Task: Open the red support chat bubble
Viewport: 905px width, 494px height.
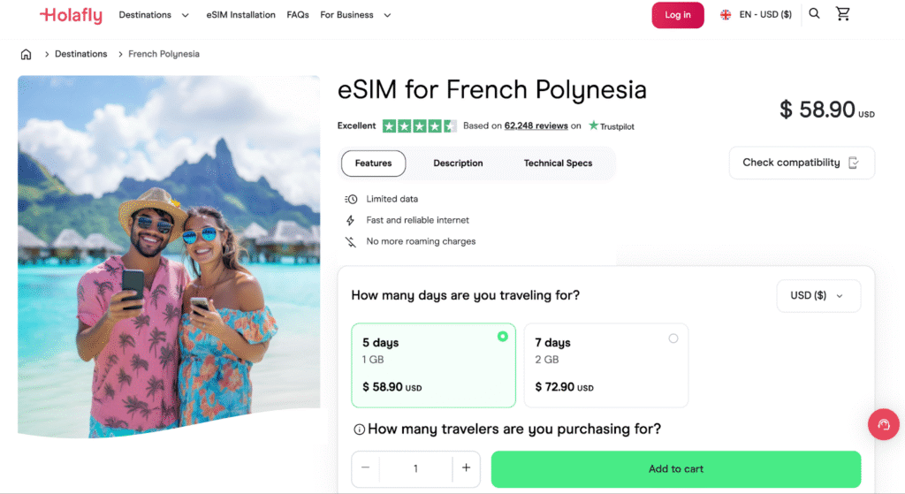Action: (x=883, y=424)
